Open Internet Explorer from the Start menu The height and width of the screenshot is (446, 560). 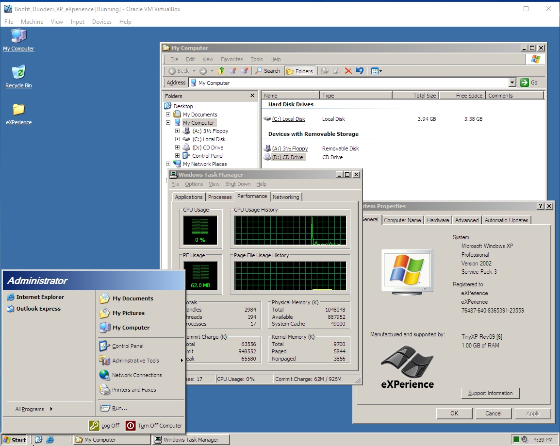pos(35,297)
